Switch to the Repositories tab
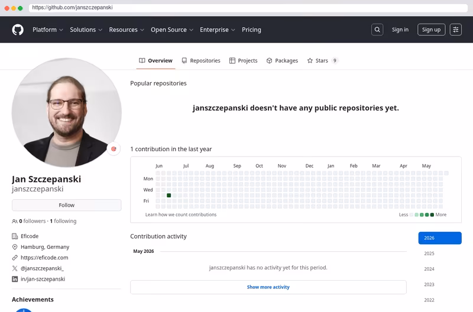473x312 pixels. 201,61
